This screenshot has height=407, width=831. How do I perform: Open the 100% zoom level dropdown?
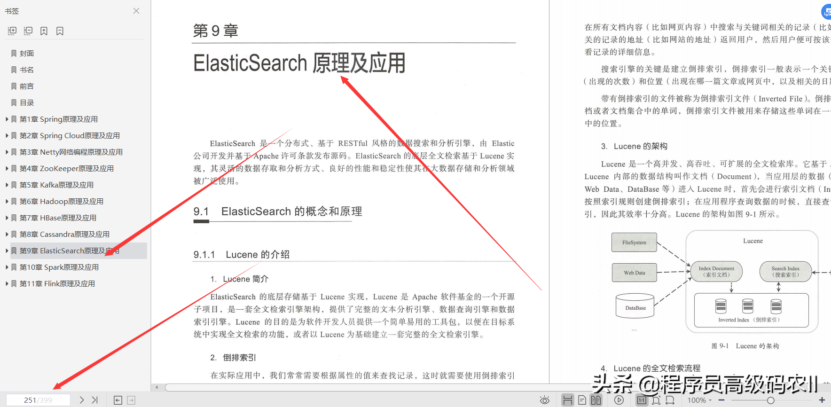pos(699,400)
